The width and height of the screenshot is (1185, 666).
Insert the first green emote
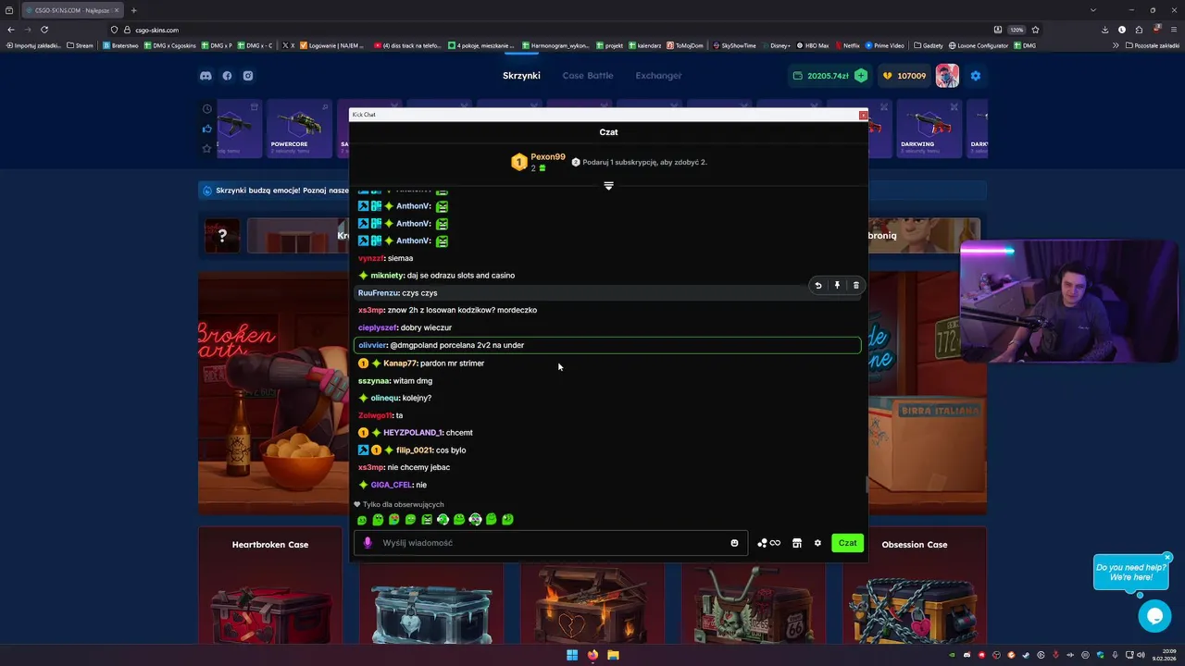pyautogui.click(x=362, y=520)
